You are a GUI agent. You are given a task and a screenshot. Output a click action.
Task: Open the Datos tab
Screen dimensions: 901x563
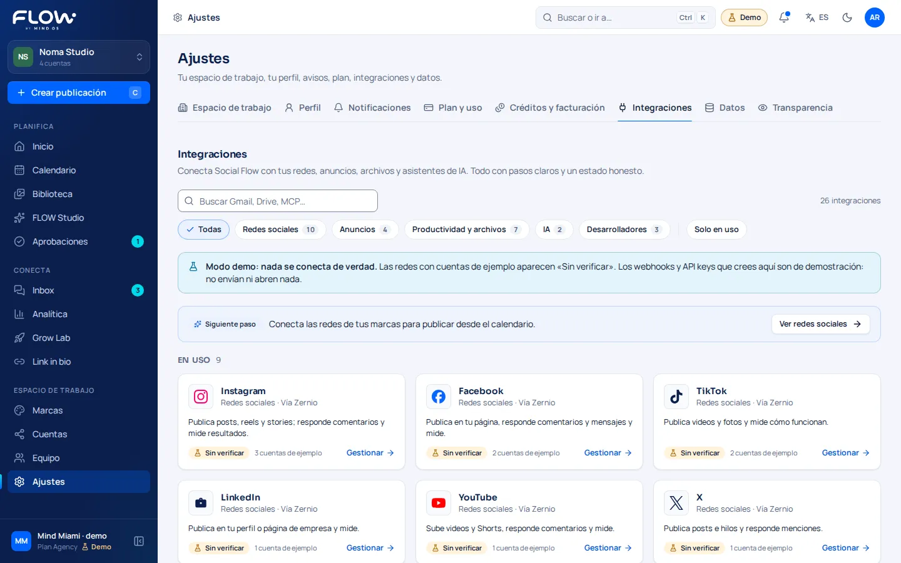click(725, 108)
